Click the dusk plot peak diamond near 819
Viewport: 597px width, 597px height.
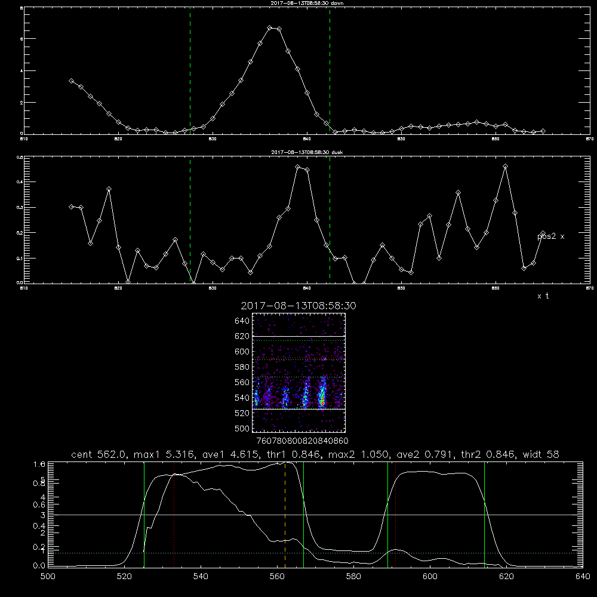[x=109, y=189]
